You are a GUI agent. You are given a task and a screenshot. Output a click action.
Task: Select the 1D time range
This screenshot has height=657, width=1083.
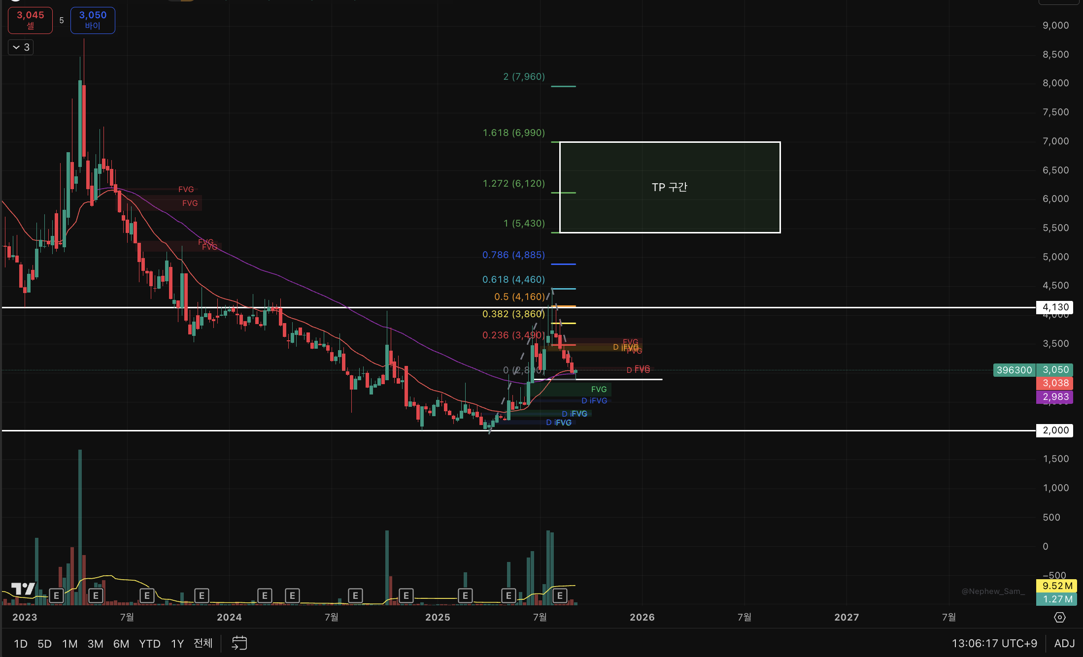pyautogui.click(x=21, y=644)
